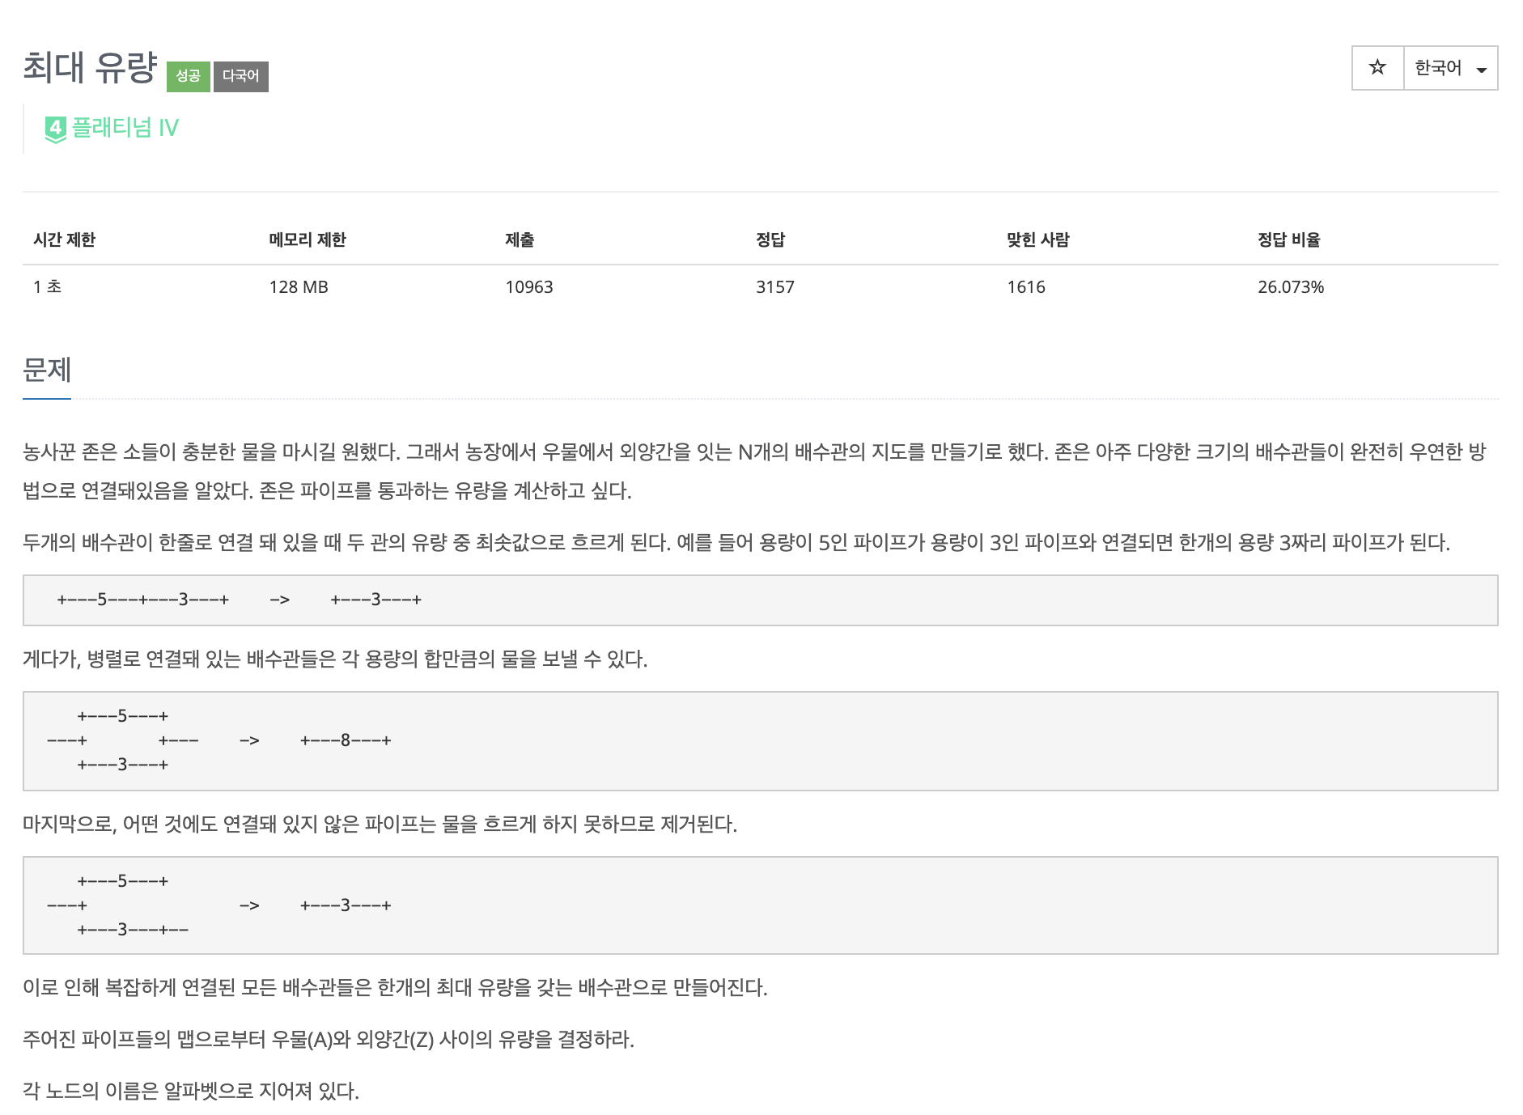Viewport: 1523px width, 1115px height.
Task: View solvers via the 1616 count
Action: click(x=1025, y=286)
